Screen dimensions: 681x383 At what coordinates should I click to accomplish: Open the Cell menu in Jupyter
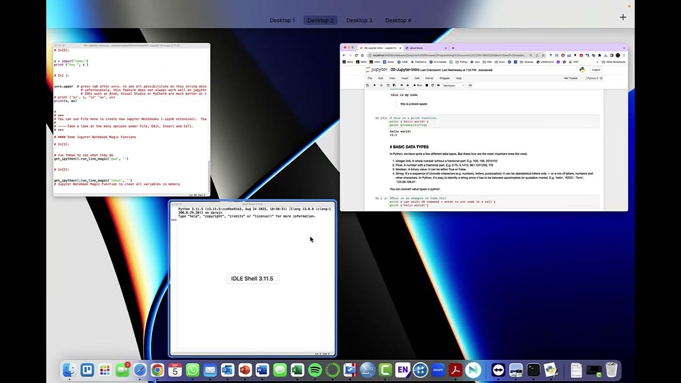click(x=417, y=78)
